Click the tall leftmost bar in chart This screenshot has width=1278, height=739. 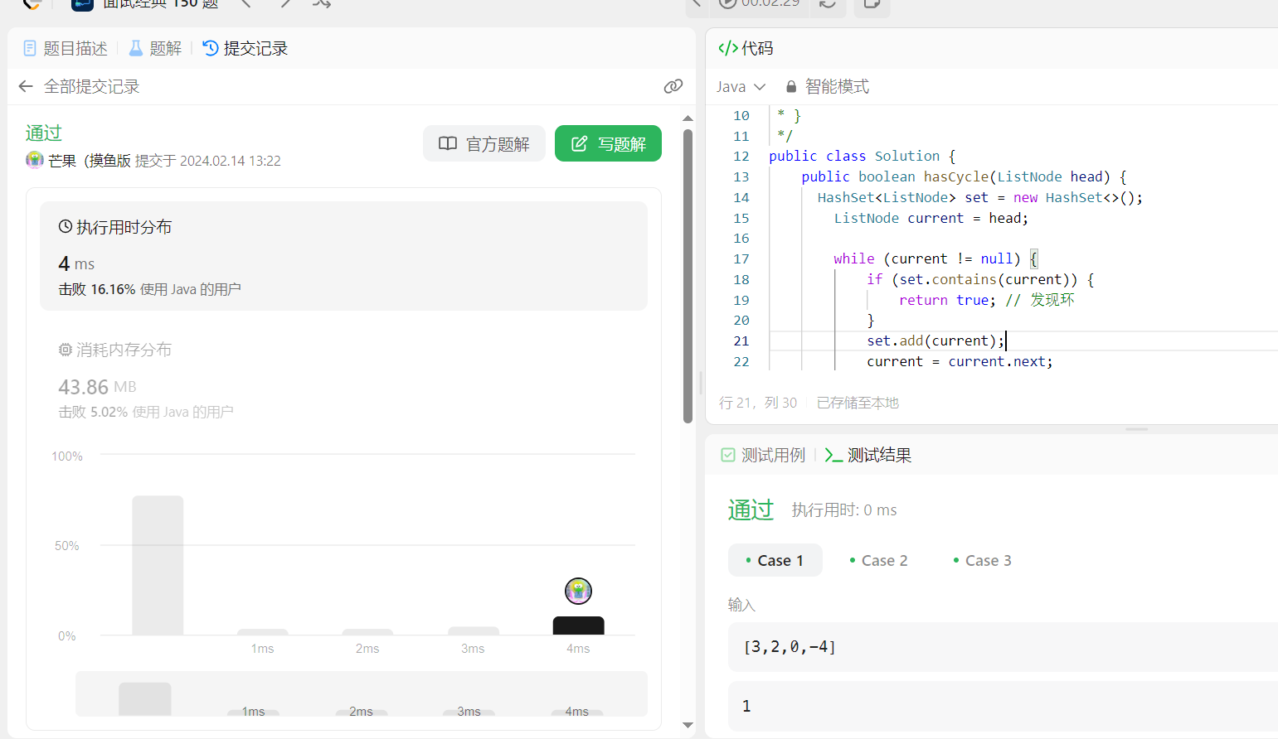[158, 565]
